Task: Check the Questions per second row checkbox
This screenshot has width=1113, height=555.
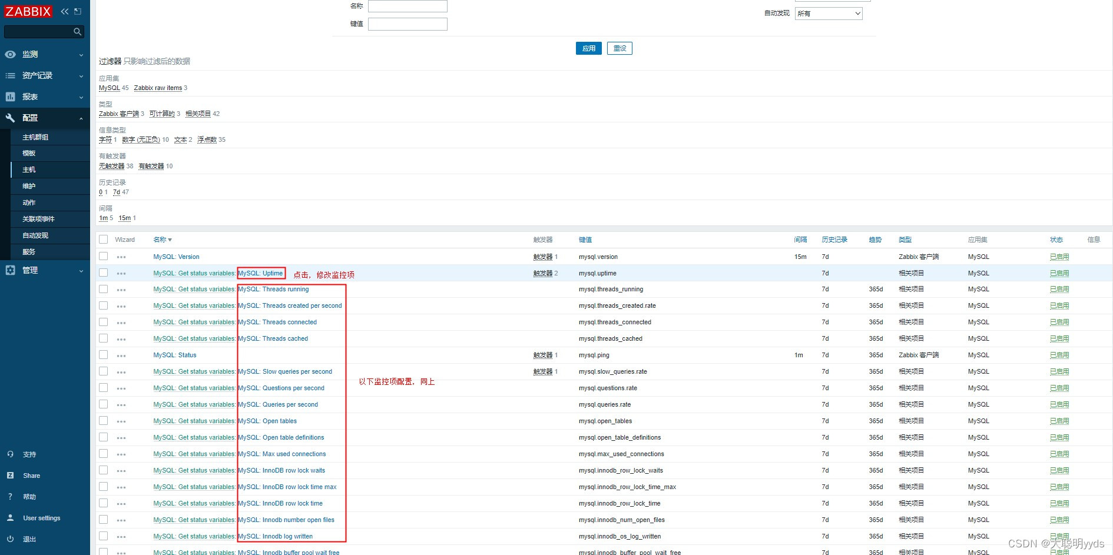Action: [104, 388]
